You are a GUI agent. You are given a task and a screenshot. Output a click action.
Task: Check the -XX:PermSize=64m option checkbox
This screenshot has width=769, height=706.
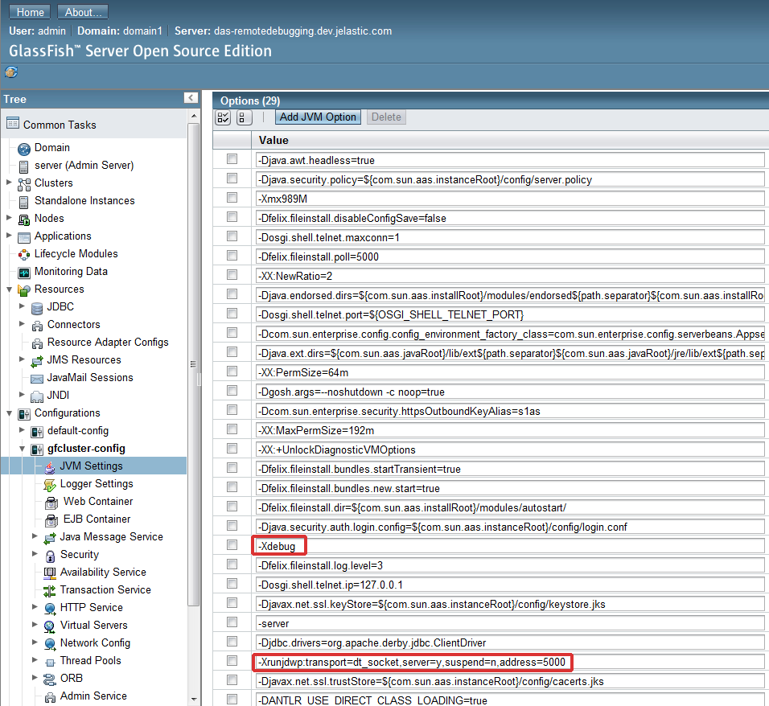point(232,371)
